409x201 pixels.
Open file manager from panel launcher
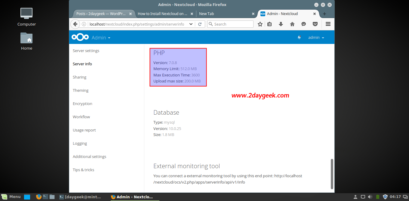[x=52, y=197]
